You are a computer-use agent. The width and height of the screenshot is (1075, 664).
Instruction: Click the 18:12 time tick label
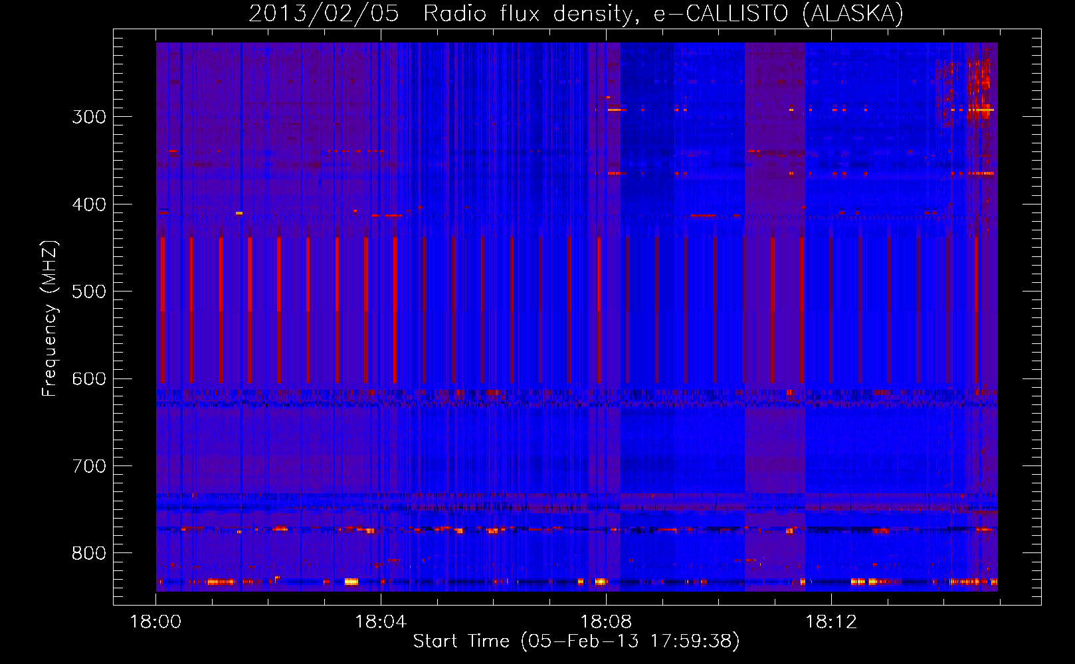point(831,622)
